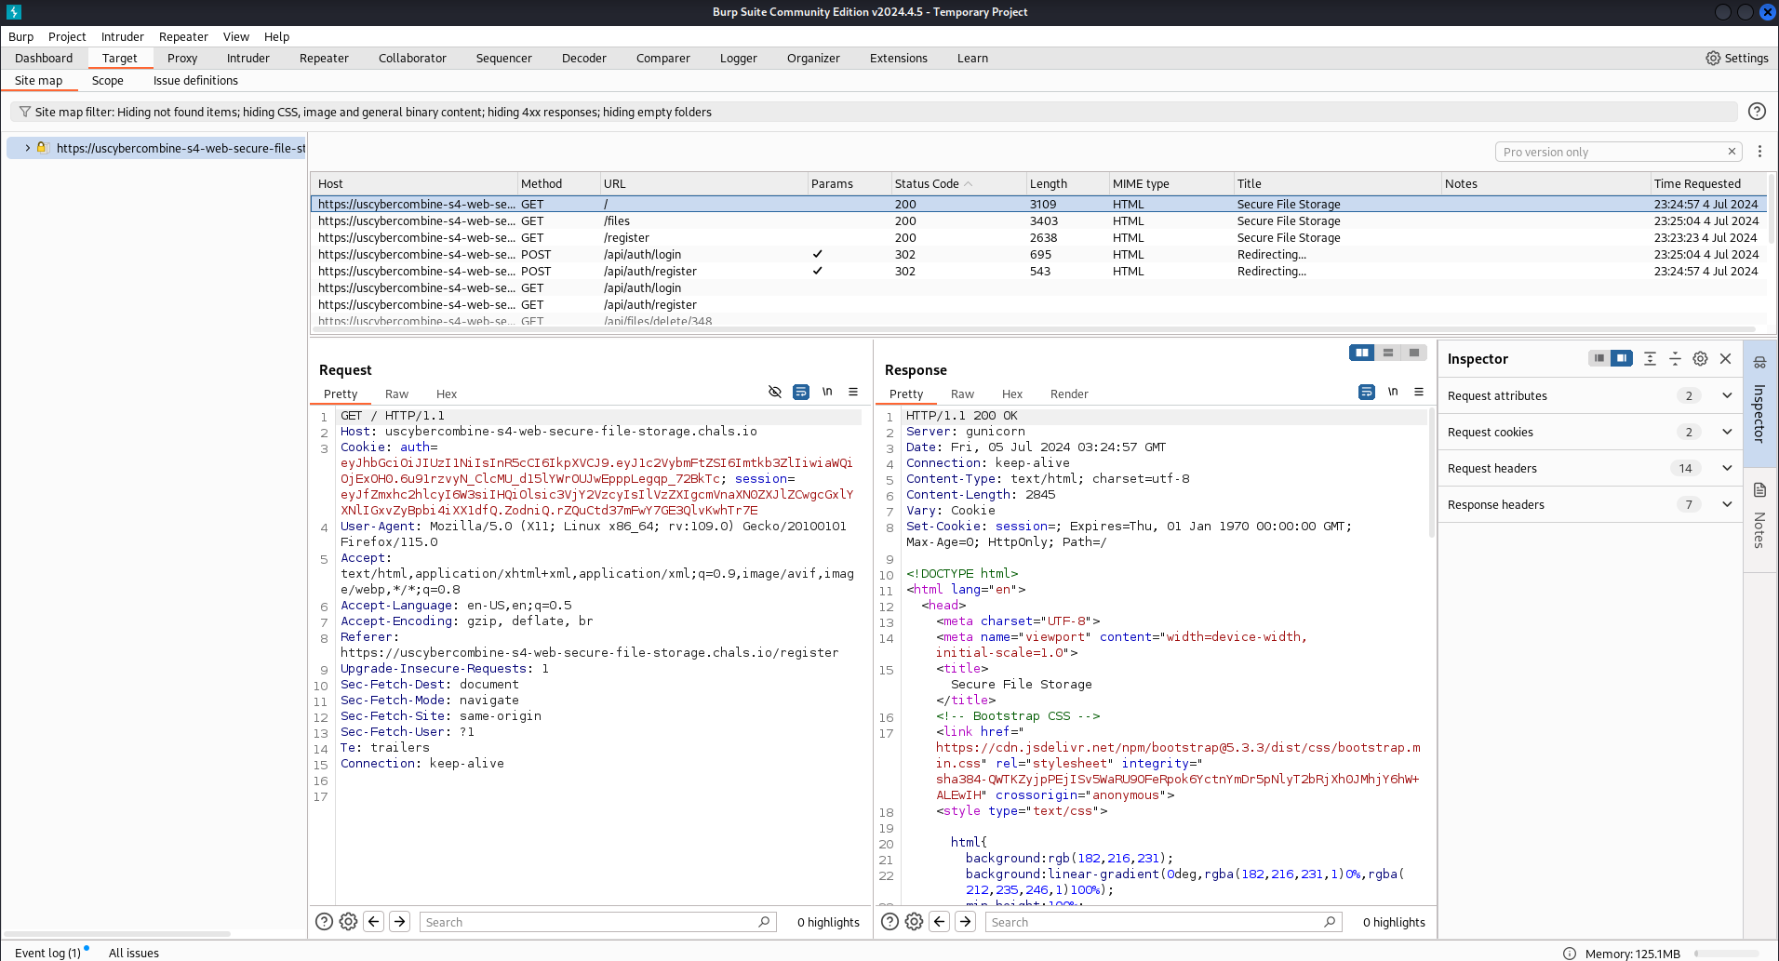Image resolution: width=1779 pixels, height=961 pixels.
Task: Open search settings gear below Response editor
Action: pyautogui.click(x=914, y=922)
